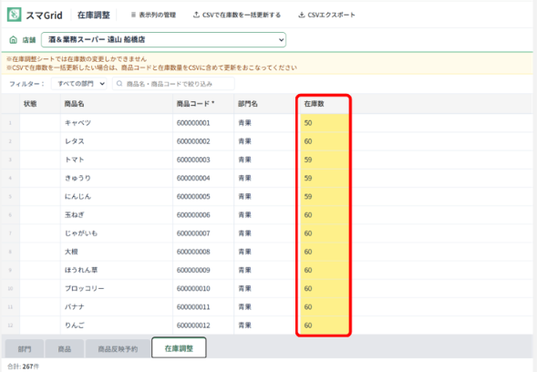537x372 pixels.
Task: Click the home icon beside 店舗
Action: [x=13, y=40]
